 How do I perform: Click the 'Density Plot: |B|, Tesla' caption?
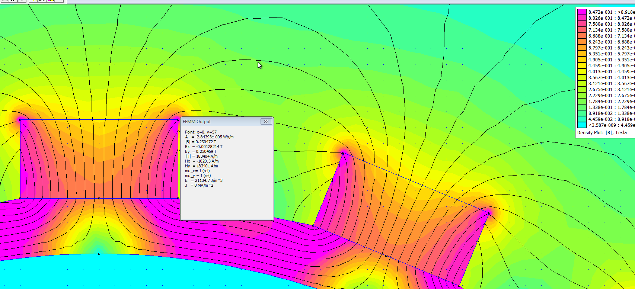coord(602,133)
